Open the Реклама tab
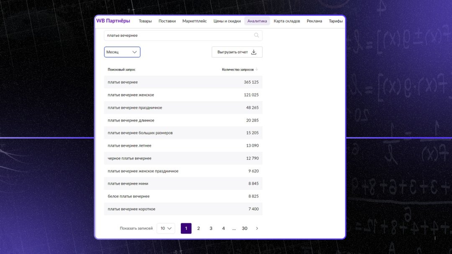This screenshot has height=254, width=452. pyautogui.click(x=314, y=21)
